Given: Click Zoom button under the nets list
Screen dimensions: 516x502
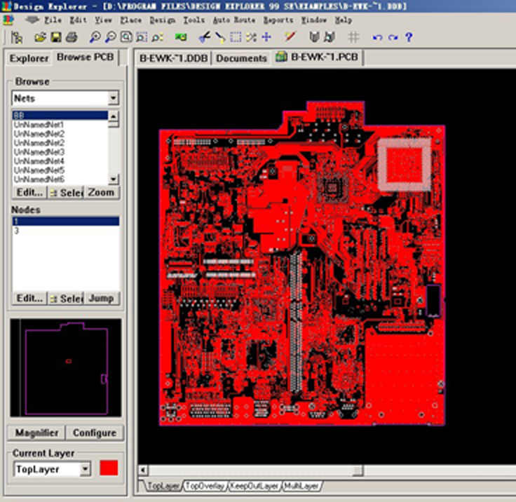Looking at the screenshot, I should pyautogui.click(x=101, y=193).
